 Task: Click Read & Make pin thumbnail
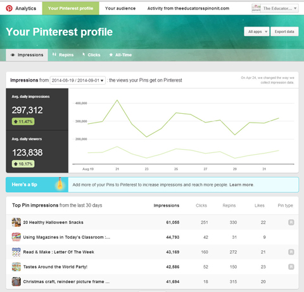tap(16, 252)
